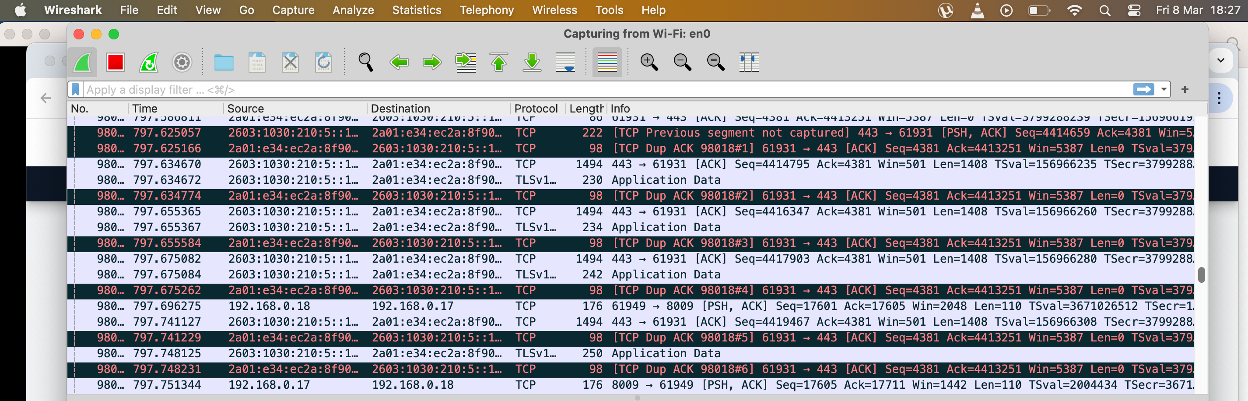Click the red Stop capturing packets button
Screen dimensions: 1248x401
(x=116, y=63)
